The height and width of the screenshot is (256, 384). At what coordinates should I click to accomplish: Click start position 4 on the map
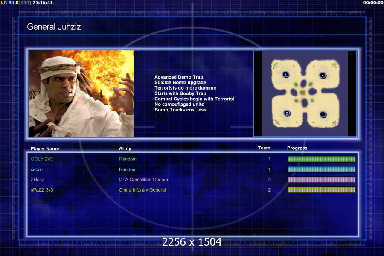[323, 75]
